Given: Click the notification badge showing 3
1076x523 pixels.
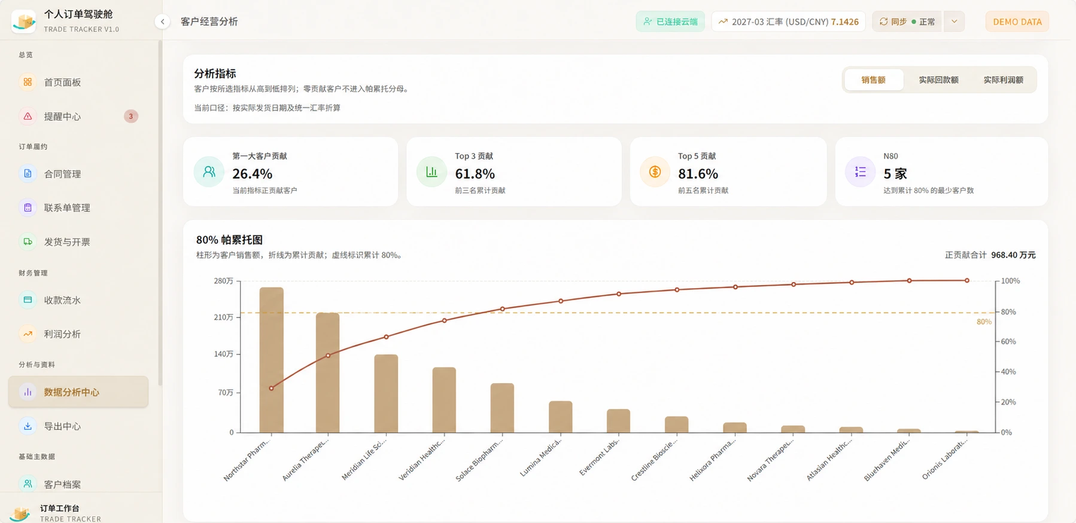Looking at the screenshot, I should pyautogui.click(x=130, y=116).
